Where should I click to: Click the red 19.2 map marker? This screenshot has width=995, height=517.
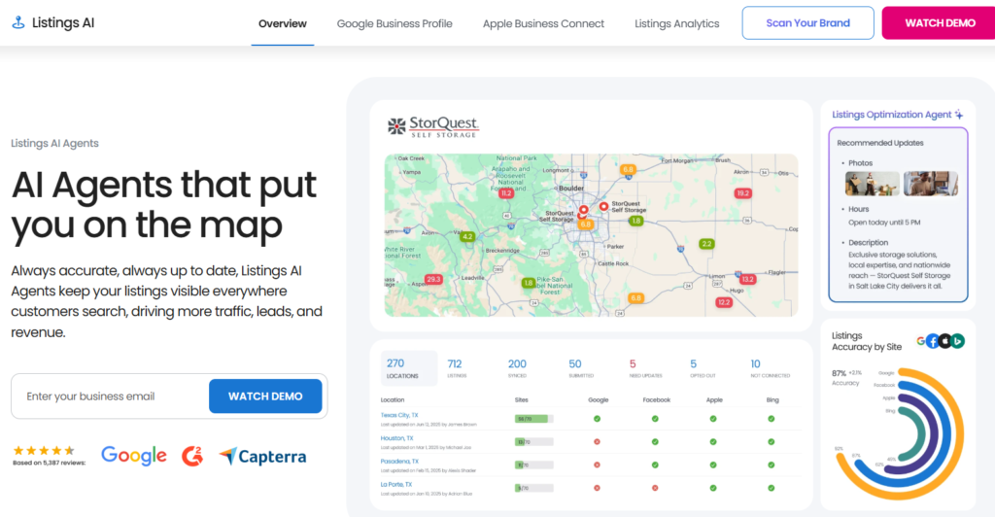[x=743, y=193]
